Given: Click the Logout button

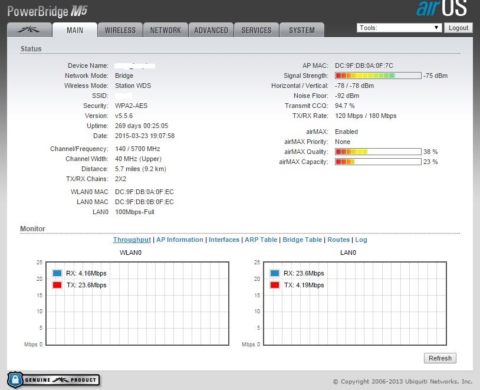Looking at the screenshot, I should click(x=458, y=28).
